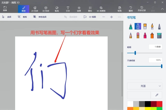The image size is (166, 110).
Task: Click the 不透明度 opacity value field
Action: 155,60
